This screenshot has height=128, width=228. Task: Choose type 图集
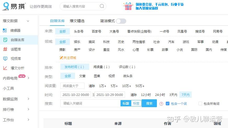point(97,76)
